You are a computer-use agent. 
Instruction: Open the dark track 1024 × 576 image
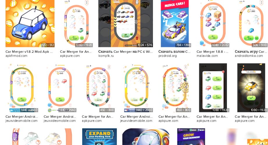click(x=126, y=23)
